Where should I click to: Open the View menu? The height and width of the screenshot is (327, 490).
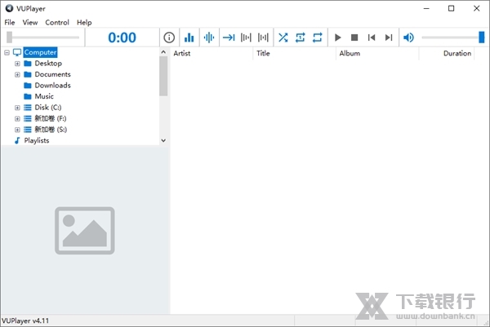pos(30,23)
